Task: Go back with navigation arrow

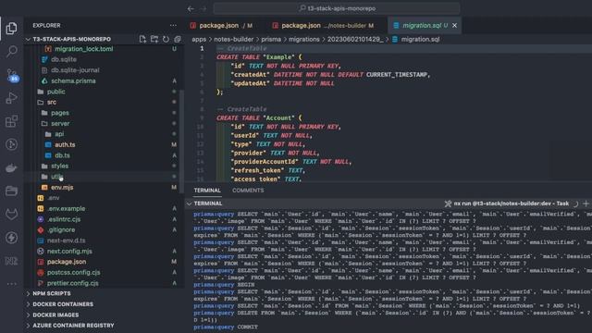Action: [x=191, y=8]
